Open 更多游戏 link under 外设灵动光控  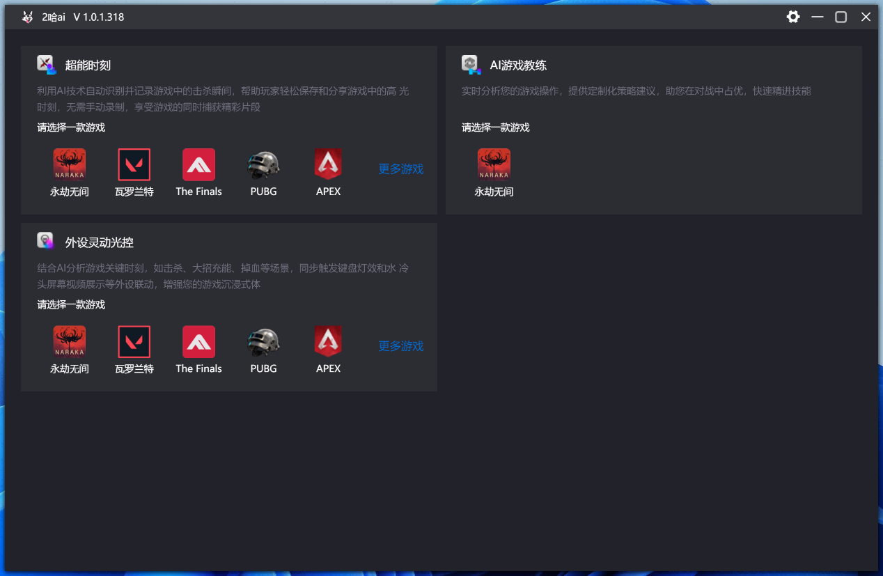click(400, 346)
